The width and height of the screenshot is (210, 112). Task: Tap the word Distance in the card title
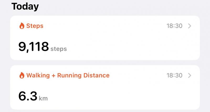point(96,75)
